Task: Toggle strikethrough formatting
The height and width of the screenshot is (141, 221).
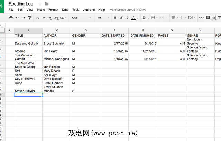Action: click(127, 18)
